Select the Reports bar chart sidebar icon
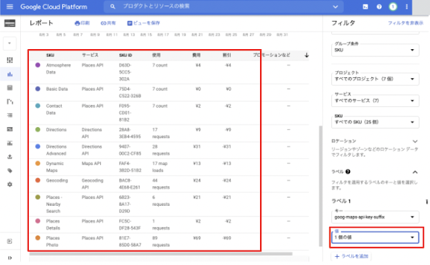Image resolution: width=430 pixels, height=265 pixels. pos(10,74)
